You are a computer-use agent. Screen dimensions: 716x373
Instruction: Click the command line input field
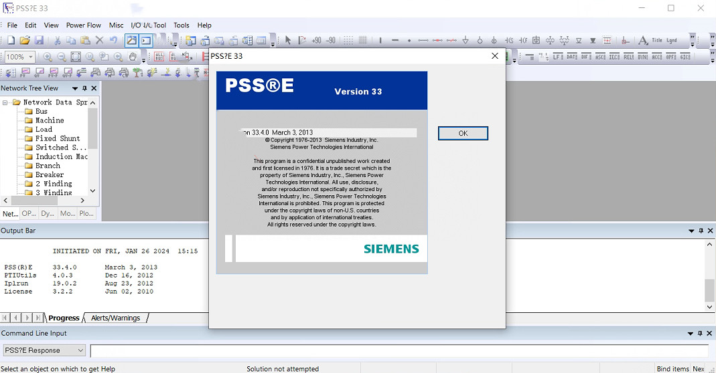pos(399,350)
